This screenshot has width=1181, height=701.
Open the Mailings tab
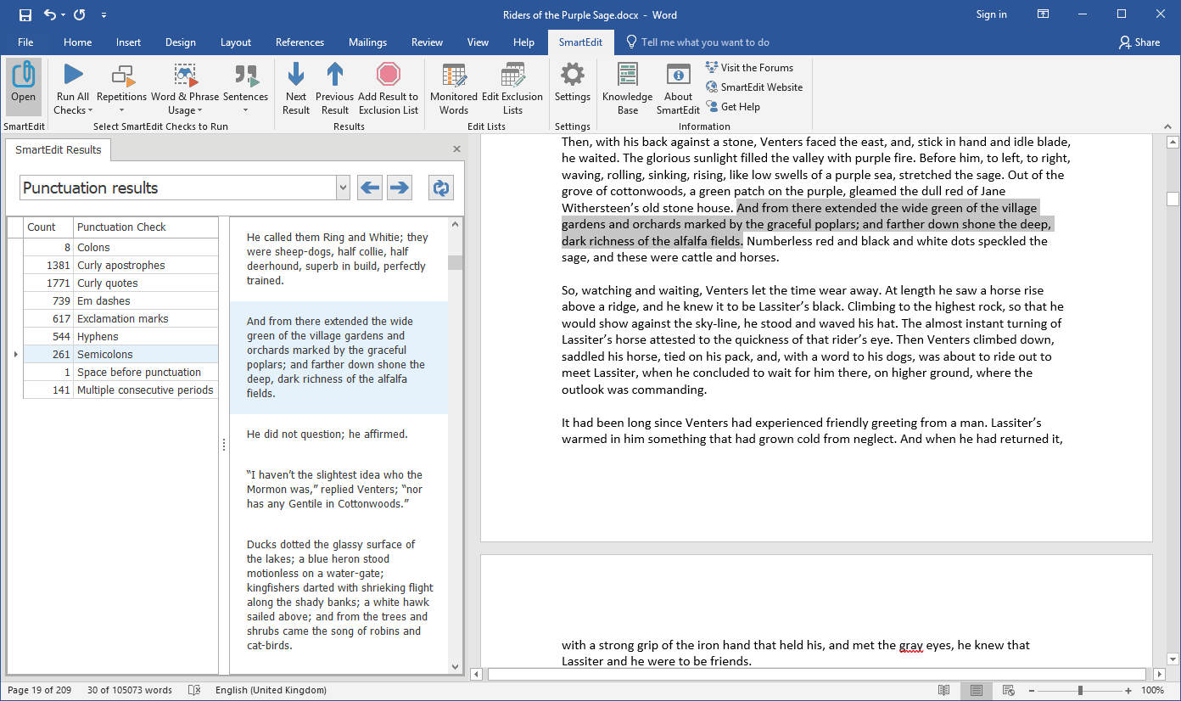(x=367, y=42)
